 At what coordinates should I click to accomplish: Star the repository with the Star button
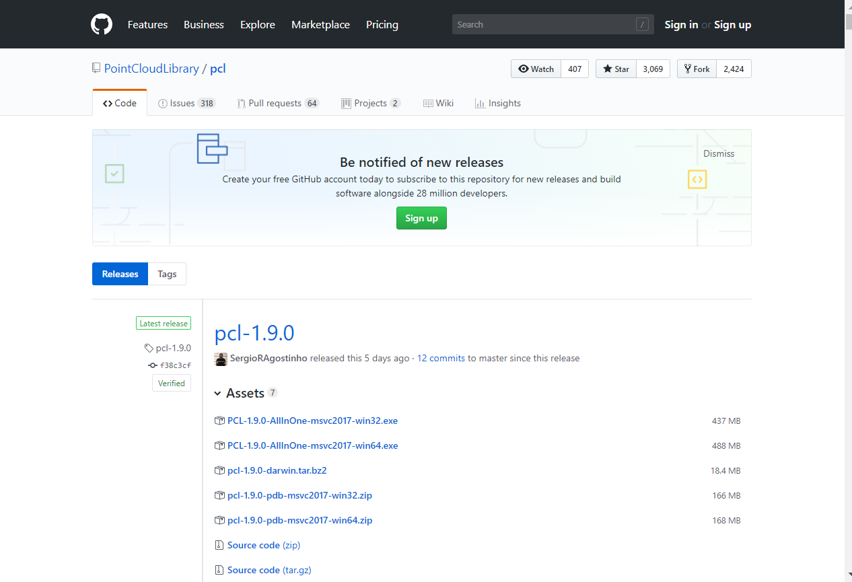616,69
